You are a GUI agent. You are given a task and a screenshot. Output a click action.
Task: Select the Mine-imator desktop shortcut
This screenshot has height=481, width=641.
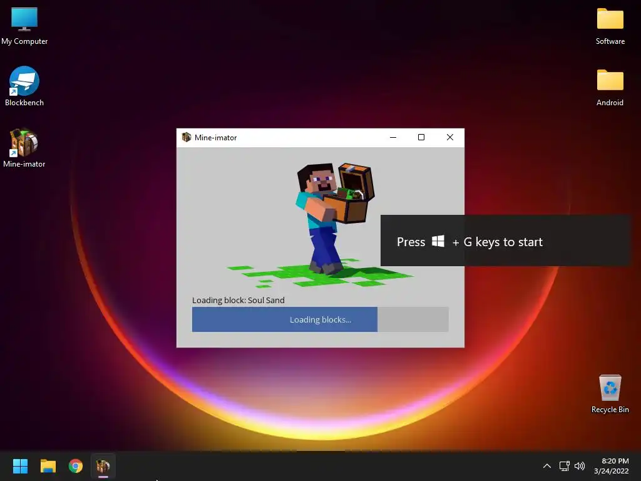pos(24,148)
